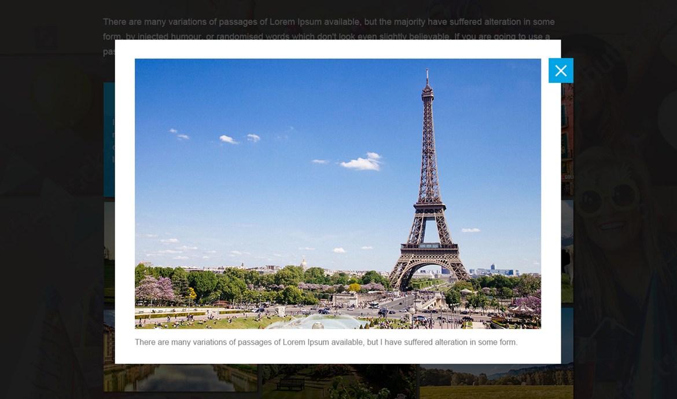Close the lightbox with the blue X

(561, 71)
